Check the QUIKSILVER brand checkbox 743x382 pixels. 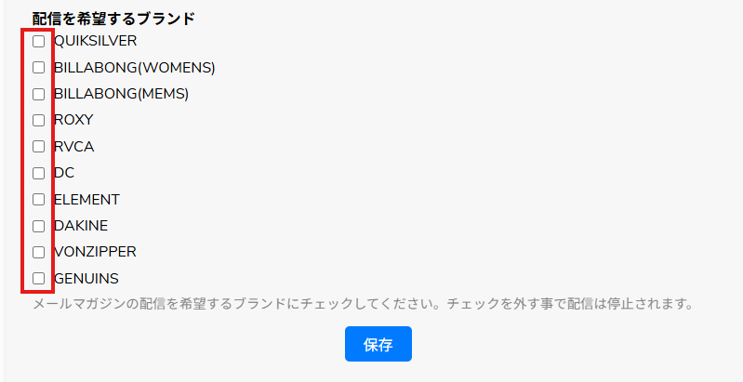click(x=38, y=41)
